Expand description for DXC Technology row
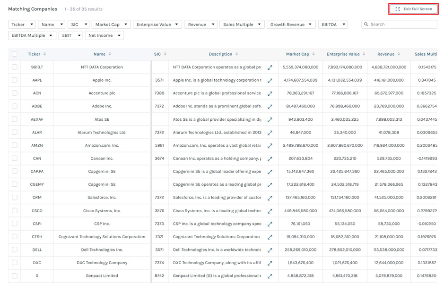This screenshot has height=283, width=444. pyautogui.click(x=270, y=263)
